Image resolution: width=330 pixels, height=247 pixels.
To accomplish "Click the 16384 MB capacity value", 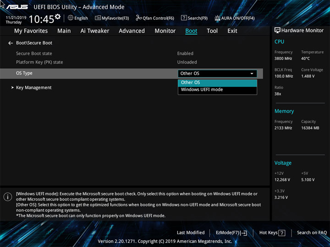I will [310, 128].
